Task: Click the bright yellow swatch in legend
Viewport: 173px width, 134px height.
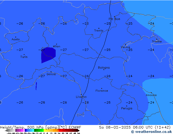Action: [44, 130]
